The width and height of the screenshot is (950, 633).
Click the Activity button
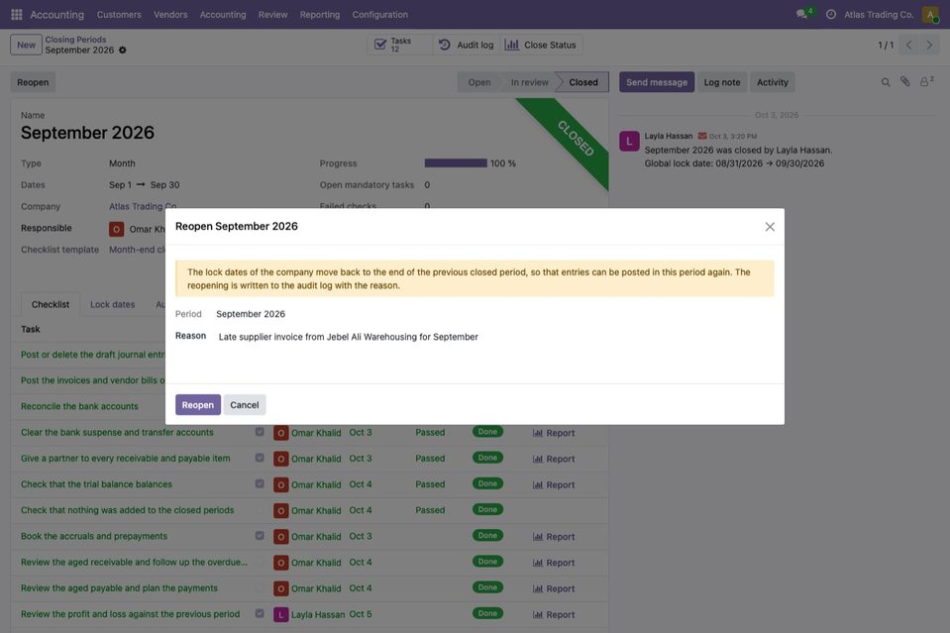click(x=773, y=82)
